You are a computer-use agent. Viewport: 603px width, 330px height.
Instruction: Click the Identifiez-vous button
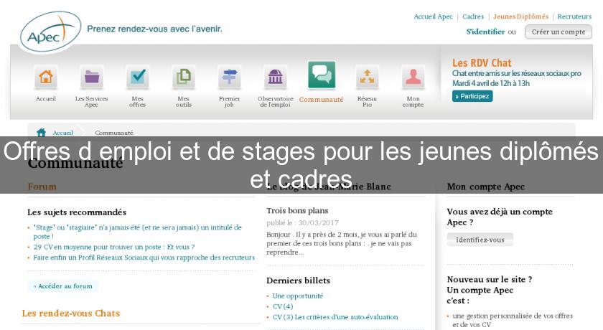[x=480, y=240]
